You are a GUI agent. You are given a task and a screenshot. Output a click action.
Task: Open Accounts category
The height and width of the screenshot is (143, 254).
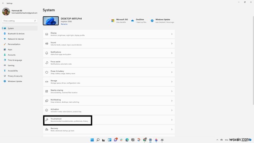pos(20,55)
